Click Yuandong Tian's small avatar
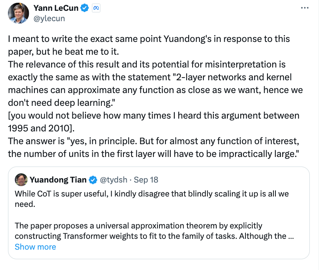The image size is (319, 270). coord(21,179)
